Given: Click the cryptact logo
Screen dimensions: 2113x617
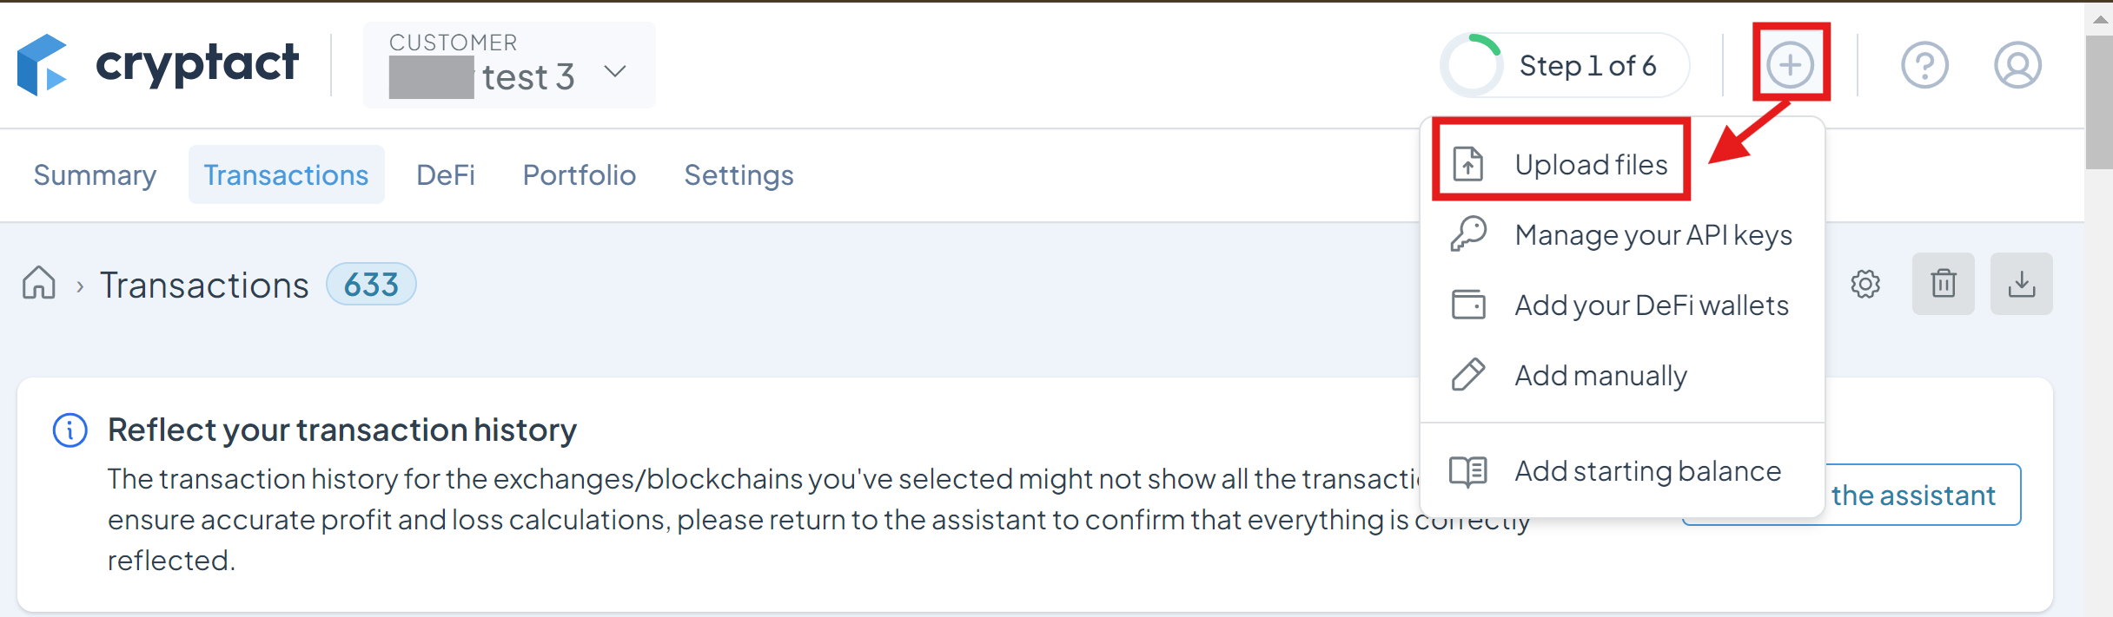Looking at the screenshot, I should tap(158, 65).
